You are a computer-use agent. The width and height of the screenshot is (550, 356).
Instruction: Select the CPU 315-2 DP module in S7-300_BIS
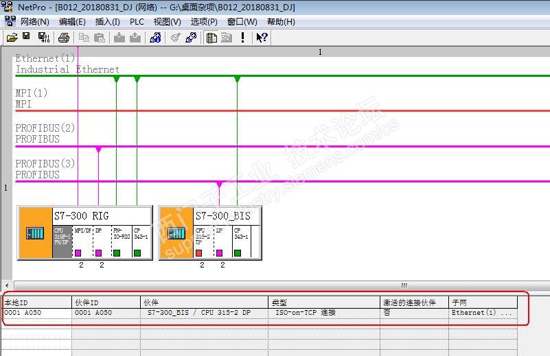[x=203, y=241]
